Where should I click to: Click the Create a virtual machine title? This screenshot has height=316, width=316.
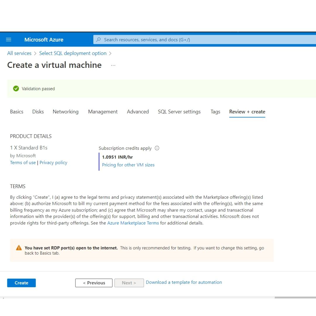tap(54, 65)
